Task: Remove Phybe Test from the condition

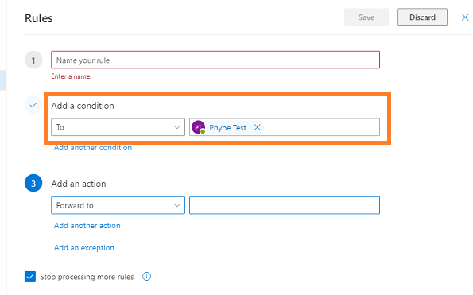Action: click(x=257, y=127)
